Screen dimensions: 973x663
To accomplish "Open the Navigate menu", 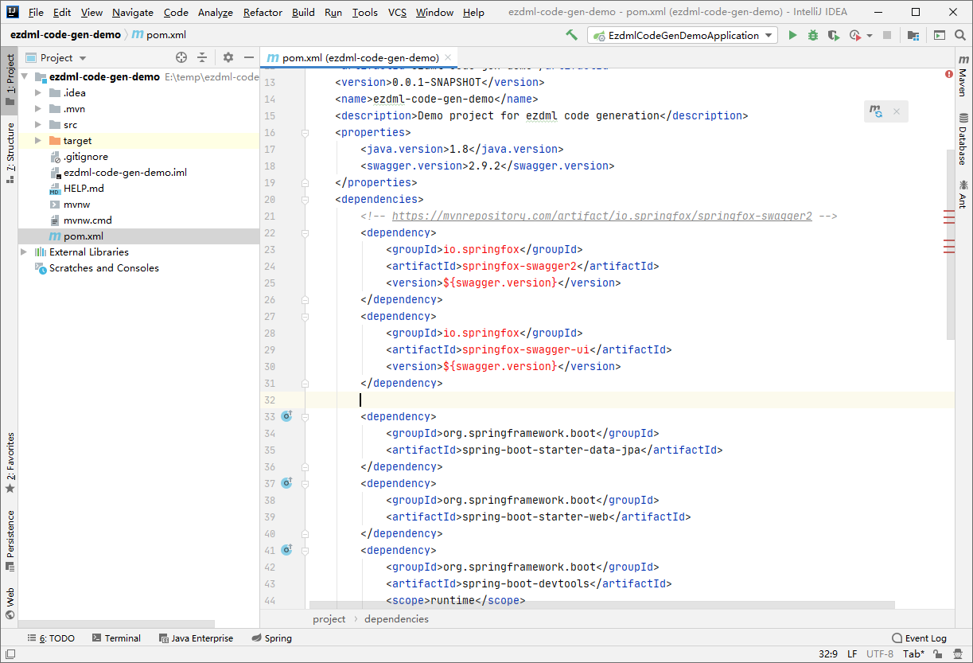I will 133,12.
